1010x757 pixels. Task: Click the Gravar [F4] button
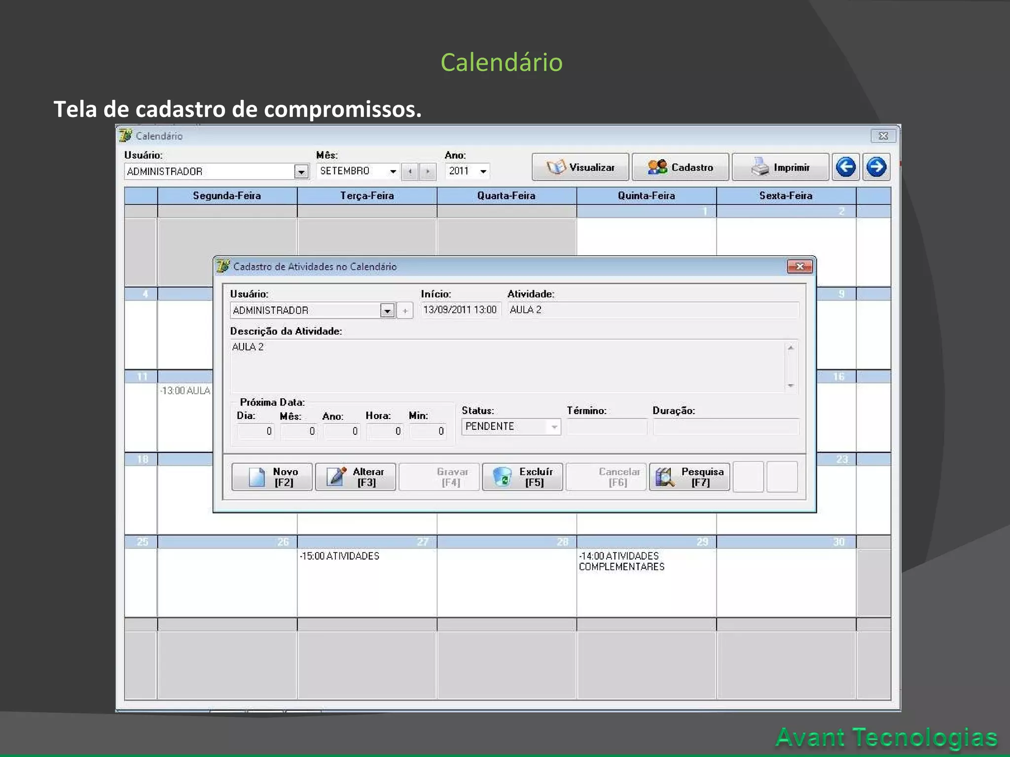pos(439,477)
